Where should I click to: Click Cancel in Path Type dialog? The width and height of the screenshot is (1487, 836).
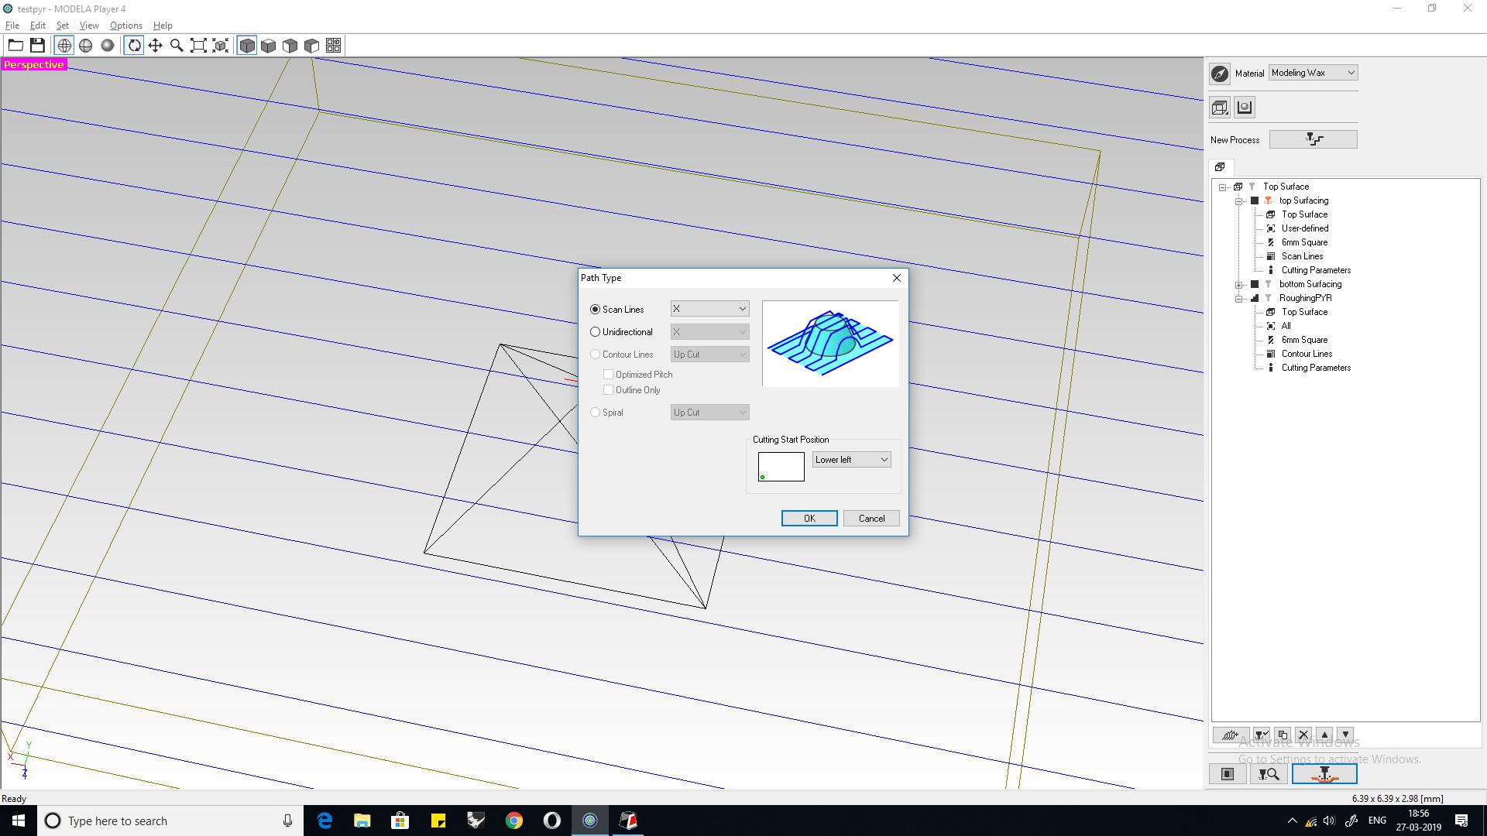(871, 519)
